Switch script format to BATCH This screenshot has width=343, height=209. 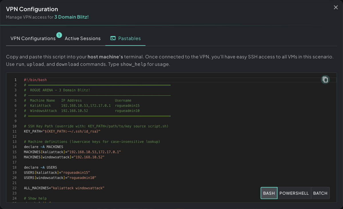[x=320, y=193]
